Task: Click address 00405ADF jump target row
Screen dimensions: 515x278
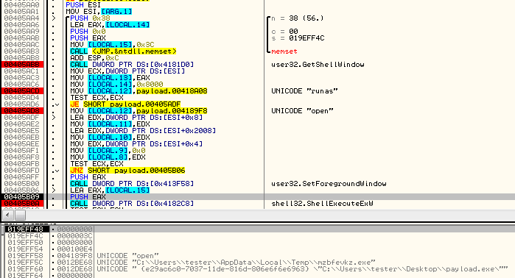Action: coord(21,118)
